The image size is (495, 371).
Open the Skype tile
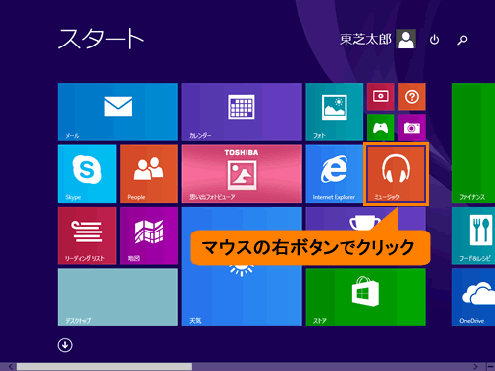click(87, 174)
